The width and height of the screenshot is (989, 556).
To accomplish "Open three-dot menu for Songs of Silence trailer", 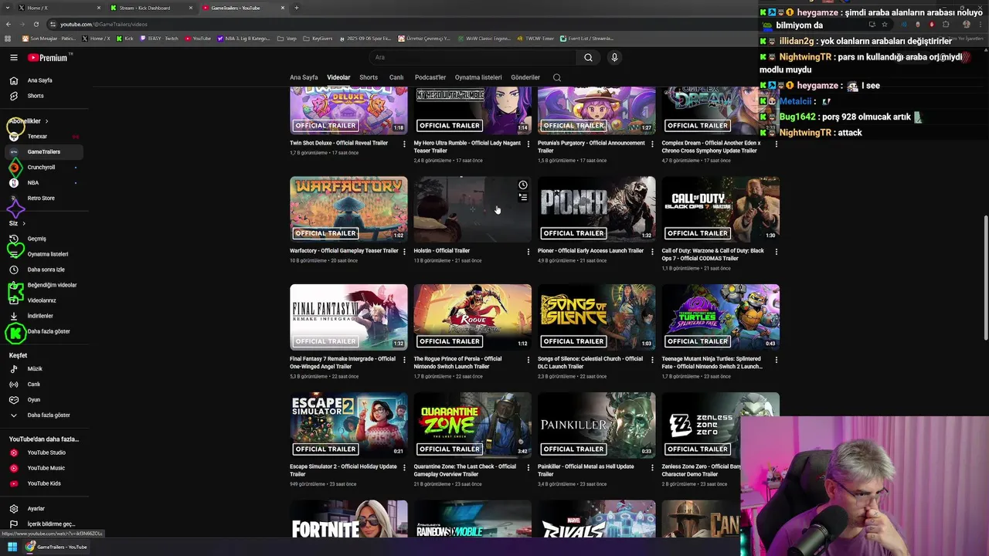I will pyautogui.click(x=652, y=359).
